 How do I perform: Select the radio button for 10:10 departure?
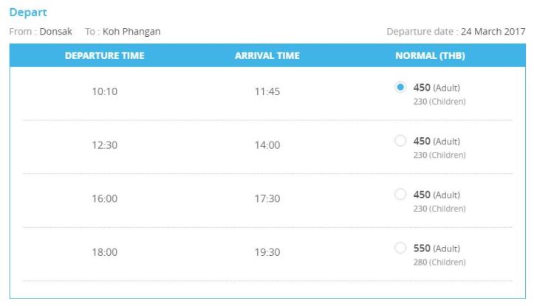(x=400, y=87)
